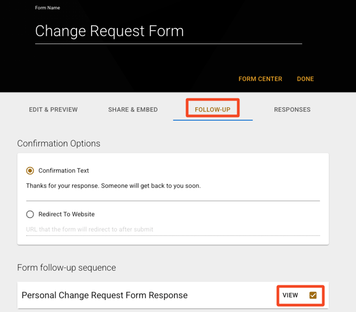
Task: Click the Redirect To Website label text
Action: click(x=67, y=214)
